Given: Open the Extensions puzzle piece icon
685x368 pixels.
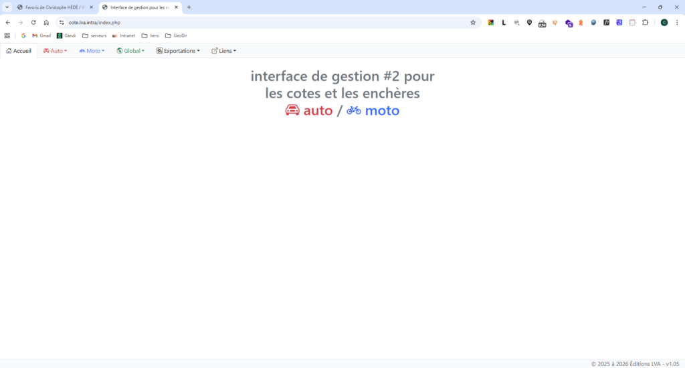Looking at the screenshot, I should [645, 22].
